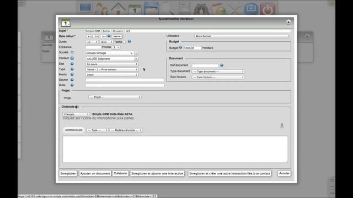
Task: Click the globe calendar icon in toolbar
Action: coord(218,9)
